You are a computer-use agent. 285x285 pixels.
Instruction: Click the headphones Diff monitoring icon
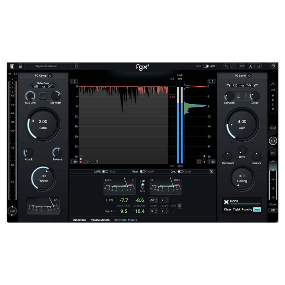pyautogui.click(x=273, y=84)
